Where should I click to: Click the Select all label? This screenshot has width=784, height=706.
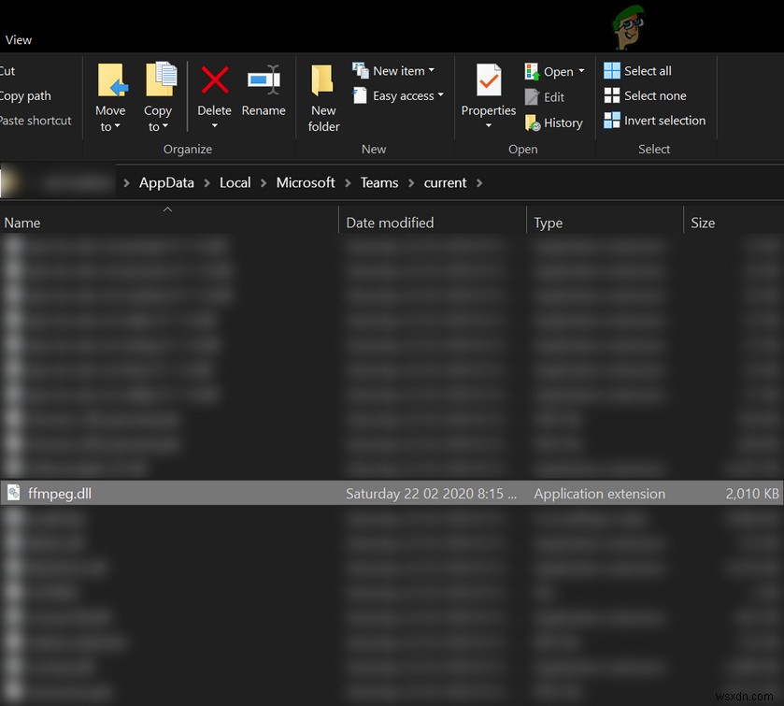tap(648, 70)
